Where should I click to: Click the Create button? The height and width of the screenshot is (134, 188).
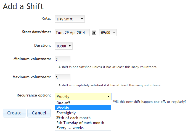click(x=14, y=113)
